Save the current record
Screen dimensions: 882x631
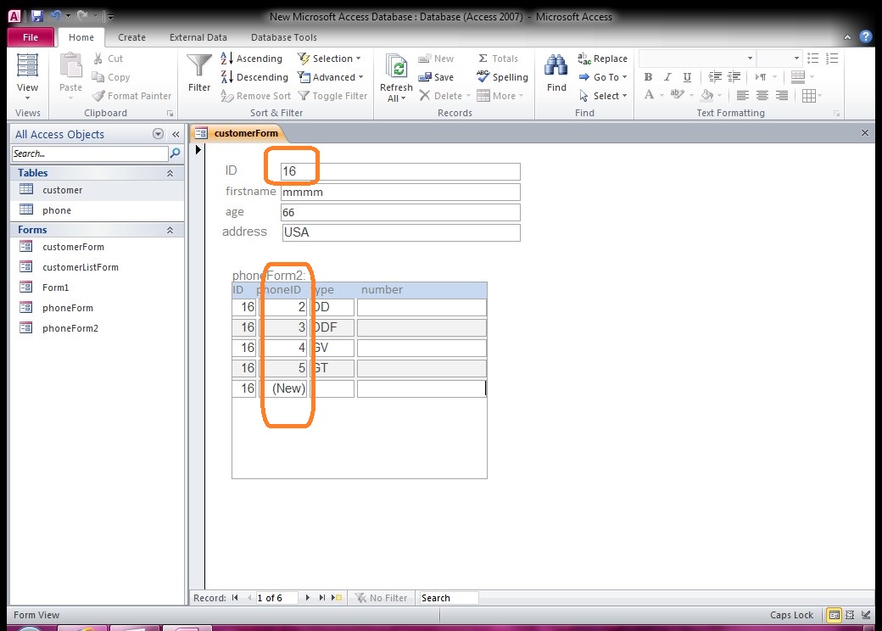pyautogui.click(x=436, y=77)
